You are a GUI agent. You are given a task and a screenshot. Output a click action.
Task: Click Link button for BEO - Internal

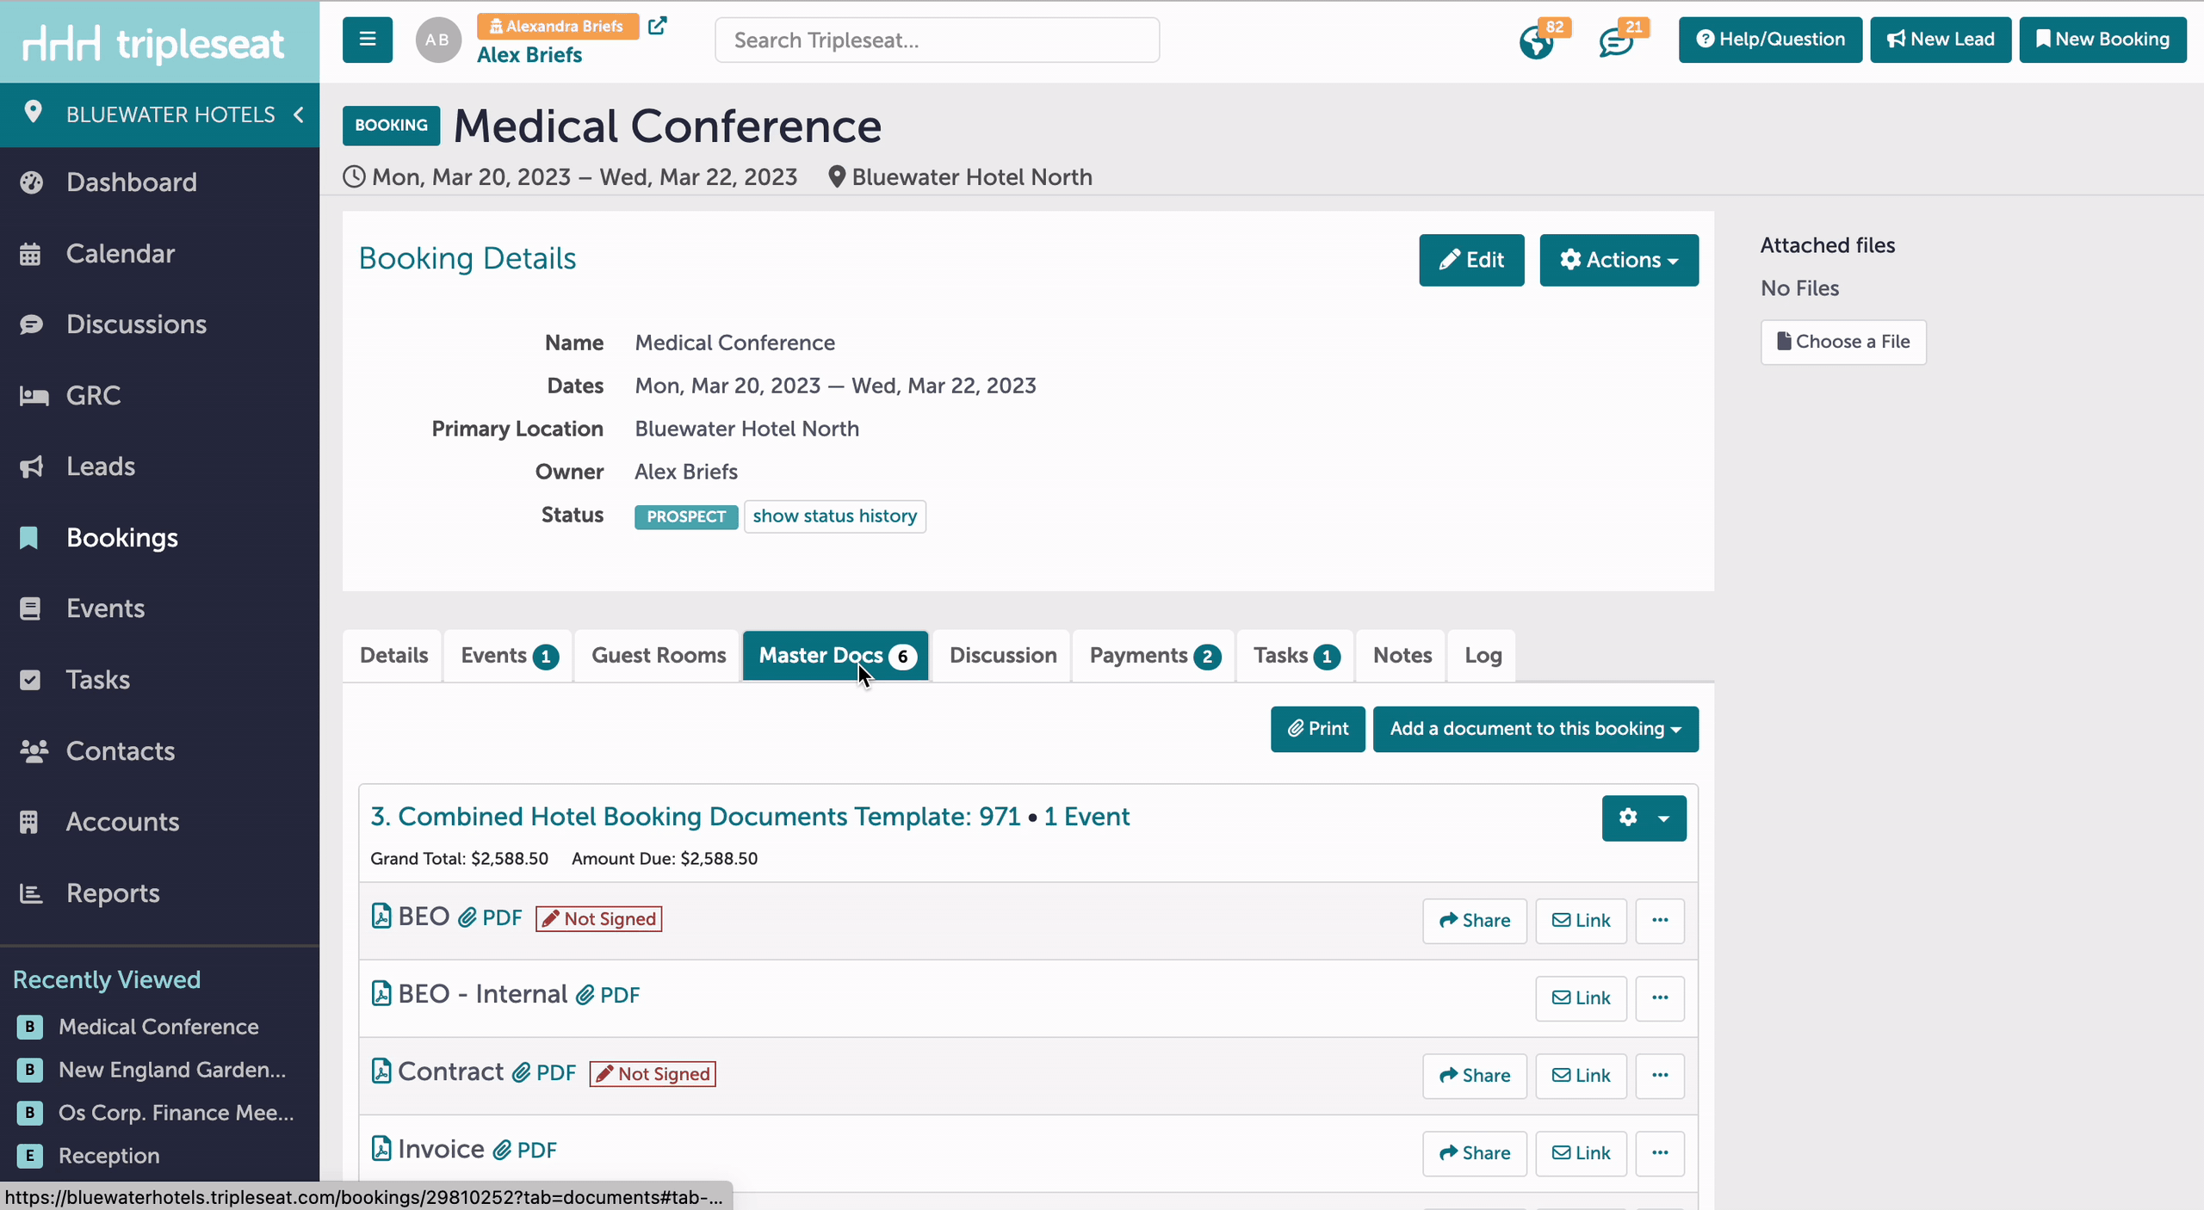(1581, 998)
